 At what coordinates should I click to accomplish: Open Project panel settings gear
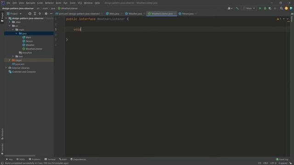click(x=46, y=14)
